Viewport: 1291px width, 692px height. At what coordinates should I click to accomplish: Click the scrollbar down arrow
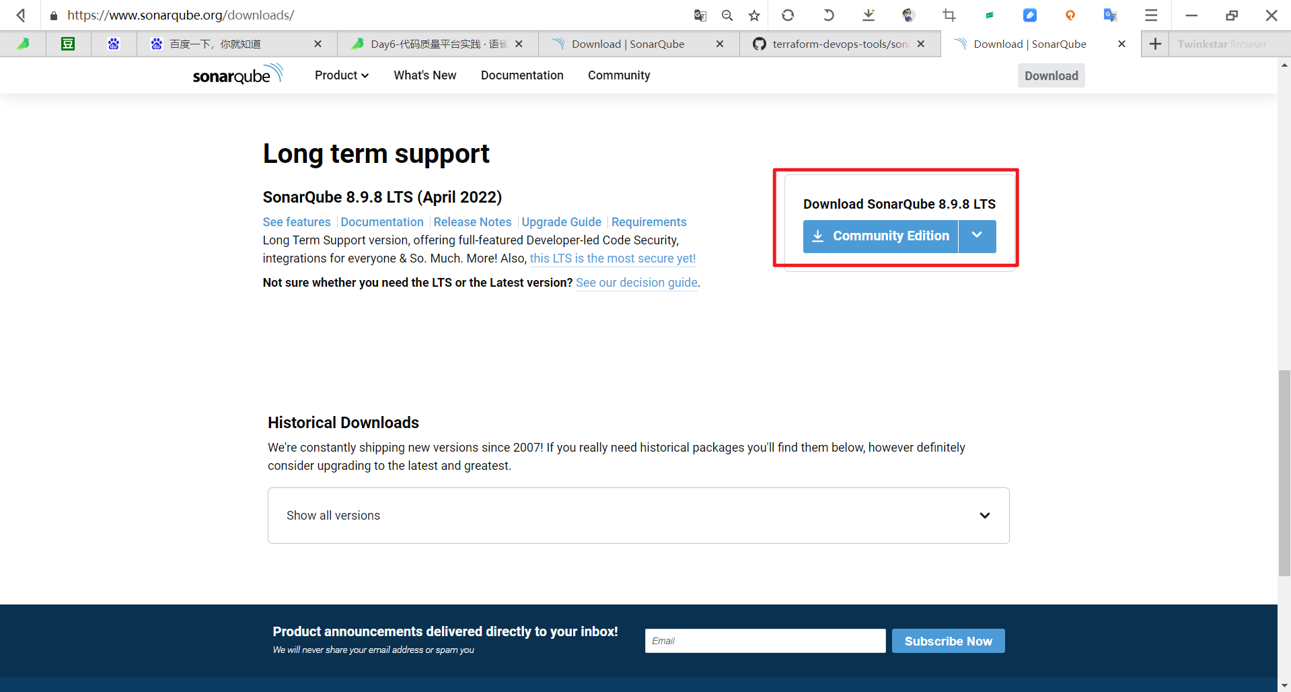(1284, 685)
